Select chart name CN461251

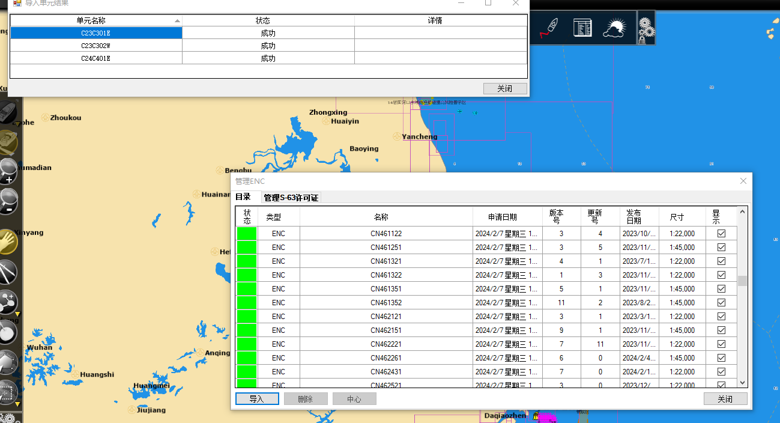tap(386, 247)
